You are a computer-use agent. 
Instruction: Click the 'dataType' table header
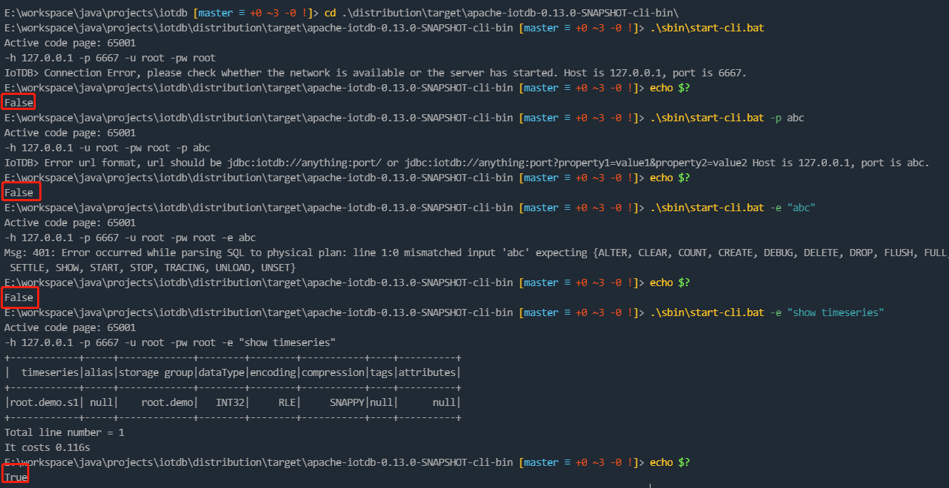coord(221,372)
